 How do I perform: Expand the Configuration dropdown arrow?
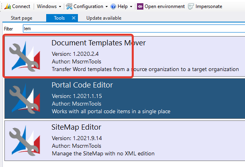click(x=106, y=7)
